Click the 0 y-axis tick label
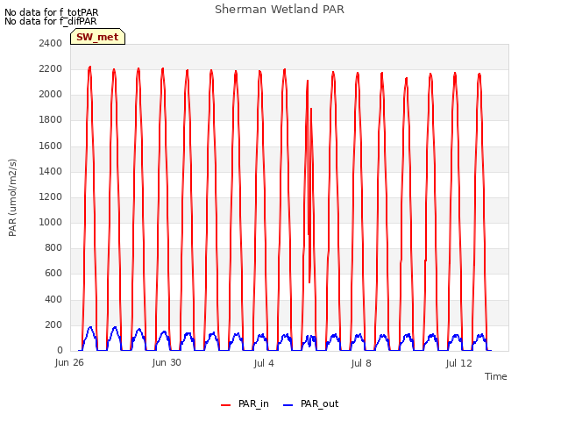This screenshot has height=421, width=561. (x=60, y=351)
